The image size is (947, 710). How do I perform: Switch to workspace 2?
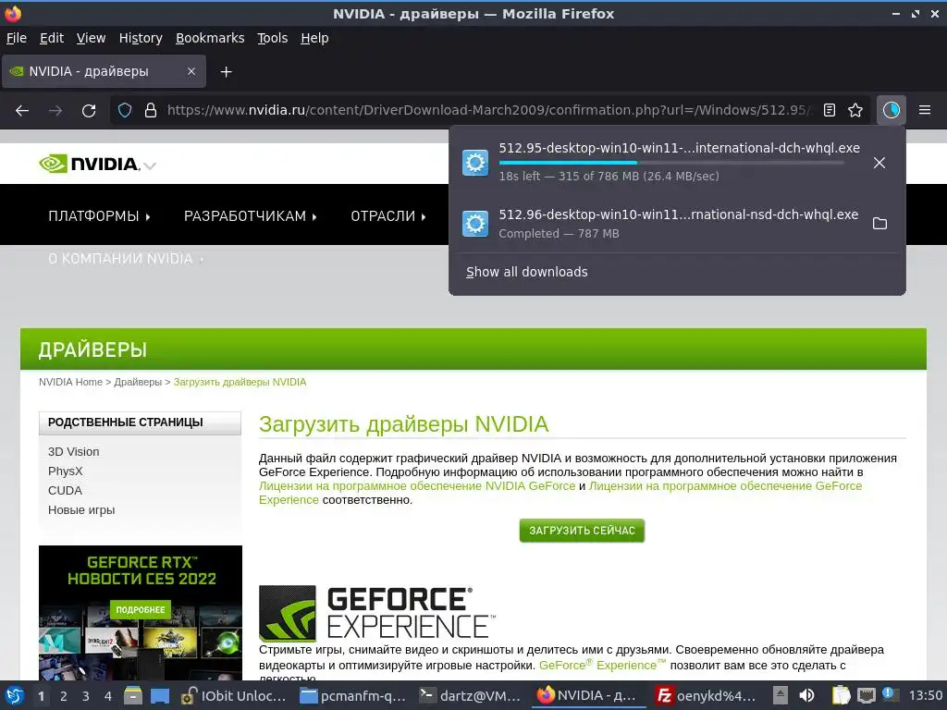pos(64,696)
